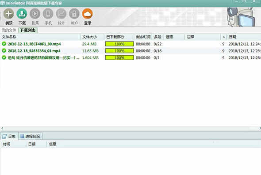Click the upper 日期 column header

(x=244, y=37)
